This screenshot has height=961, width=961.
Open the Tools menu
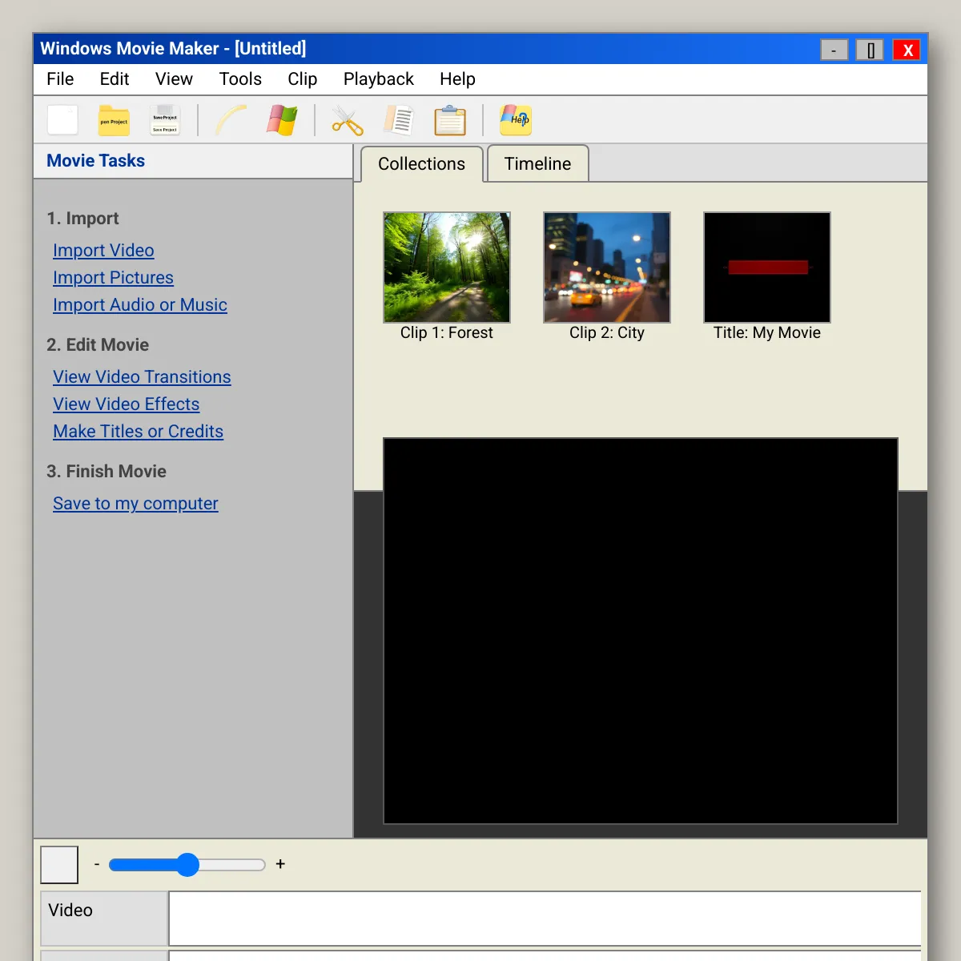coord(240,79)
